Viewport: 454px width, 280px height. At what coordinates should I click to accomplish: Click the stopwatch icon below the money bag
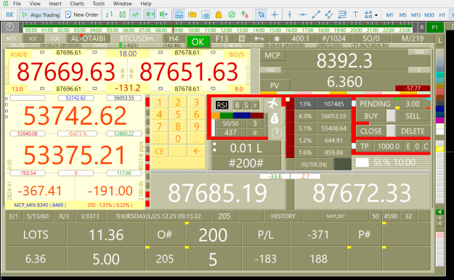[x=277, y=133]
